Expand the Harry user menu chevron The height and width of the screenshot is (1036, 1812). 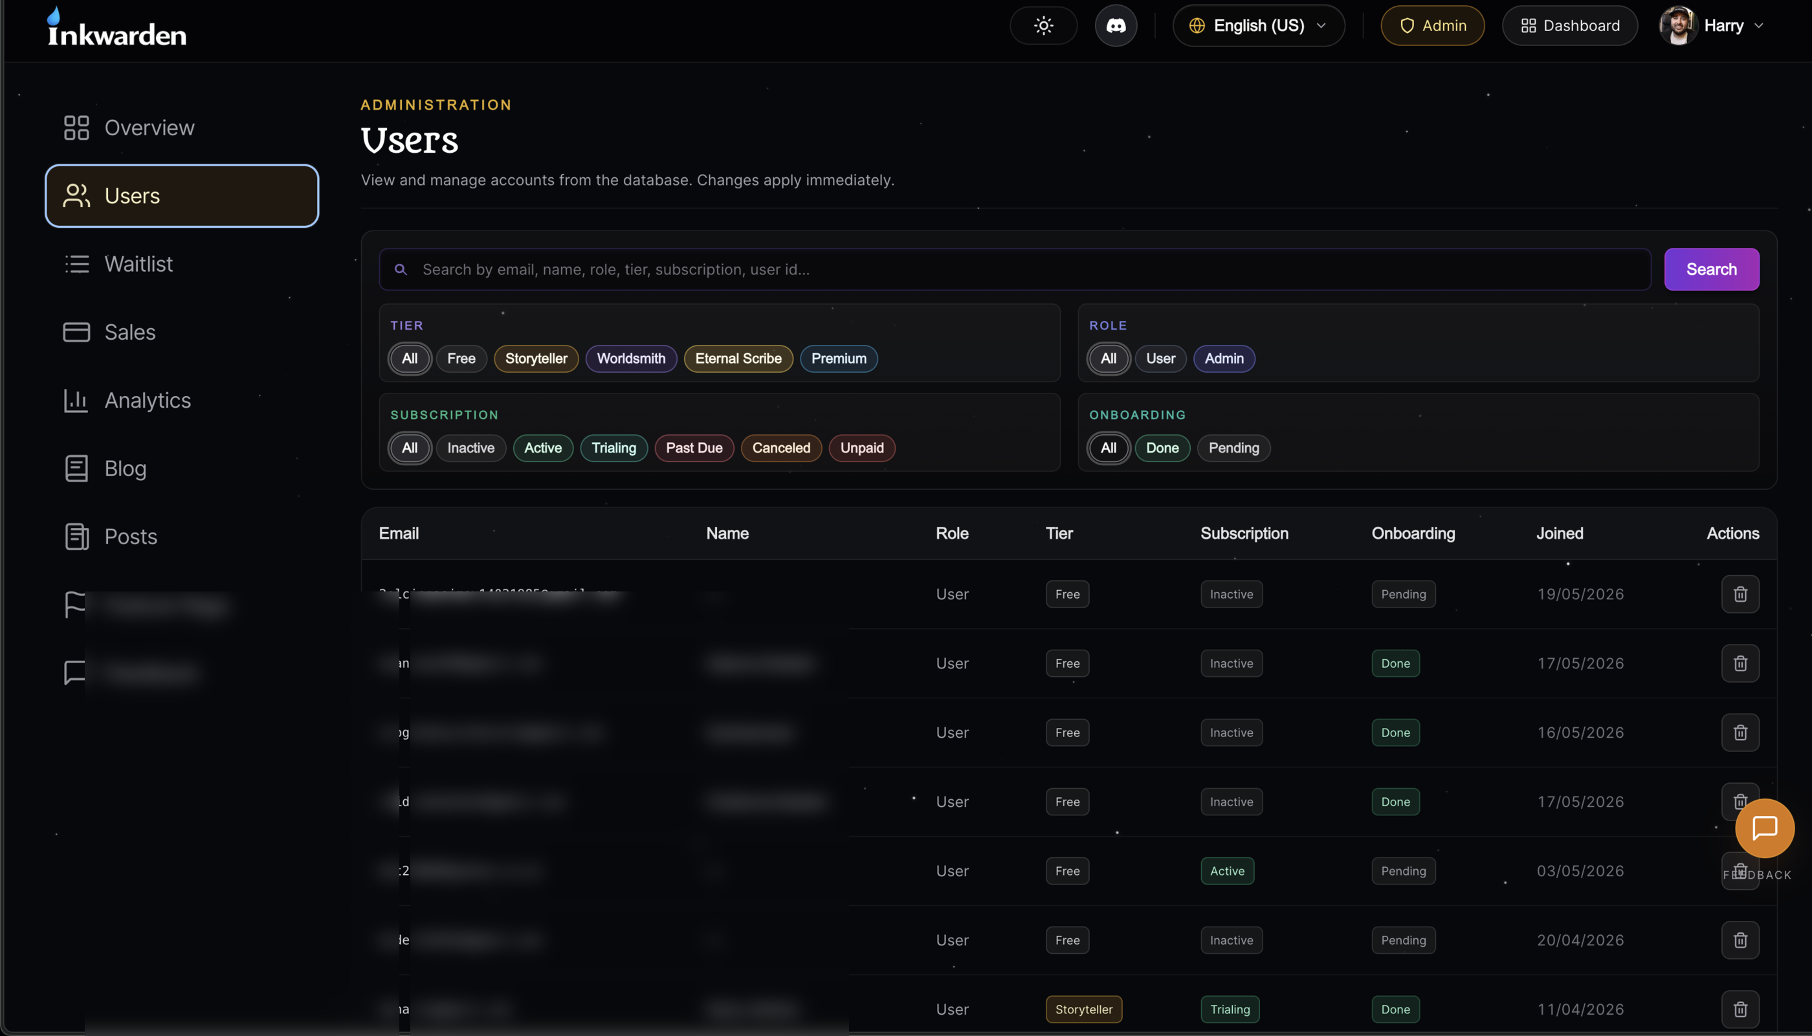(x=1759, y=26)
